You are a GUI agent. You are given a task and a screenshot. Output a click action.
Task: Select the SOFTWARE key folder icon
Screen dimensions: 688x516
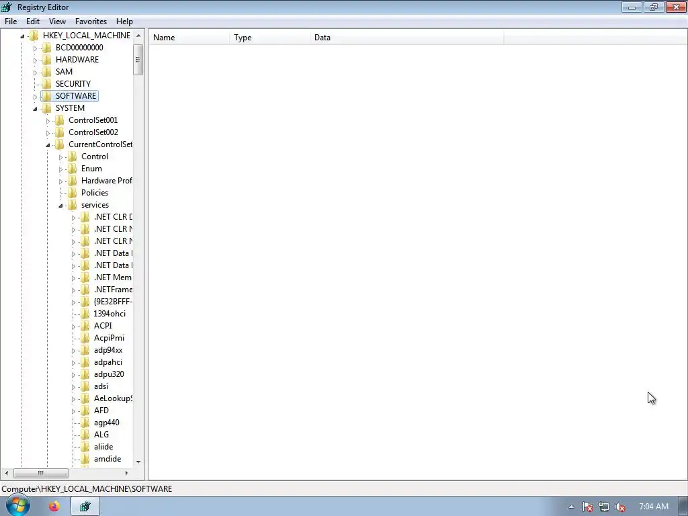47,95
